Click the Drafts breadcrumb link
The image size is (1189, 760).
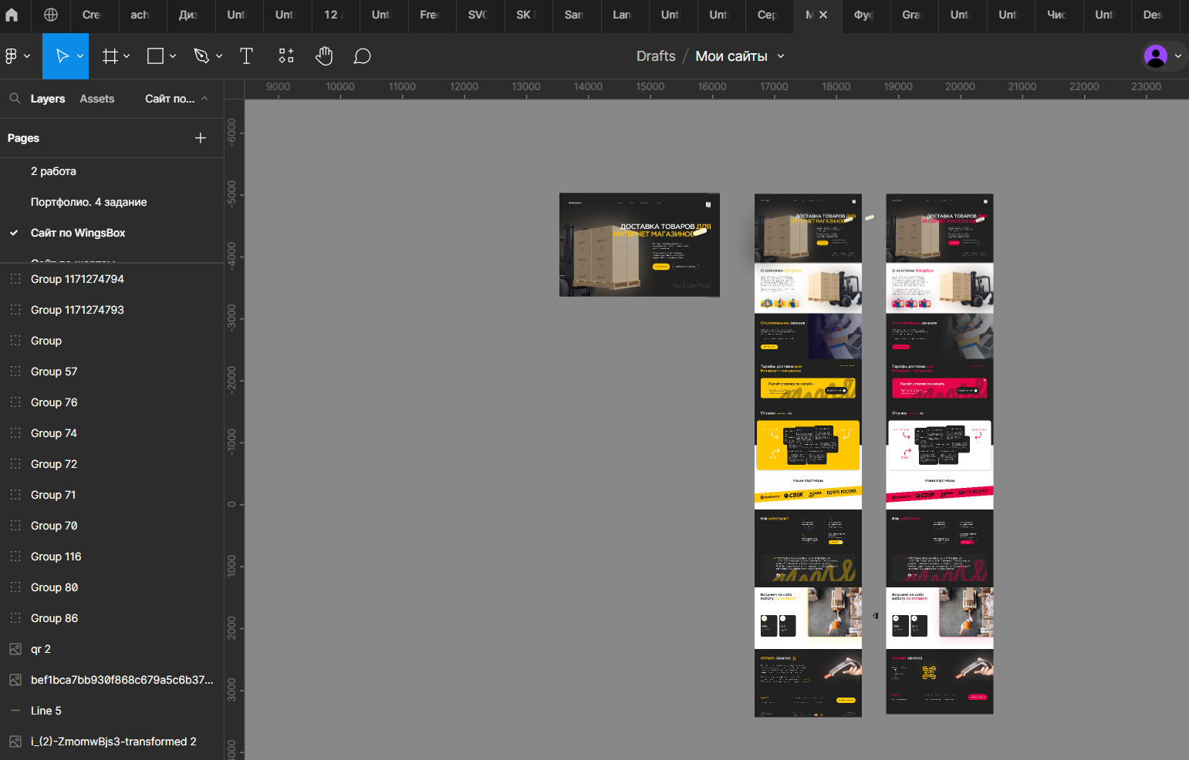pos(656,56)
